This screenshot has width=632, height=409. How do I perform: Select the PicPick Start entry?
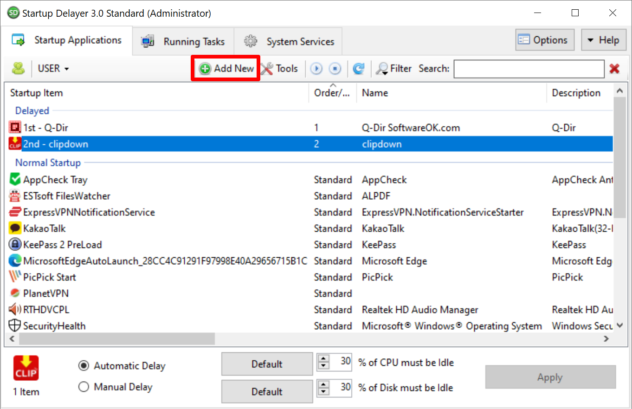(x=50, y=277)
